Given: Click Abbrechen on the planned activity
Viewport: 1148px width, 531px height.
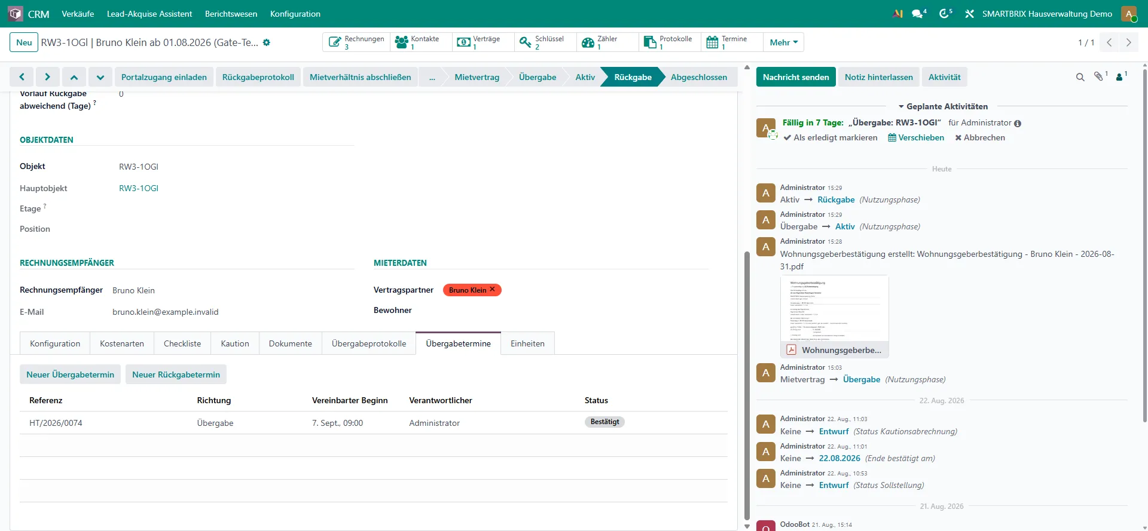Looking at the screenshot, I should click(980, 137).
